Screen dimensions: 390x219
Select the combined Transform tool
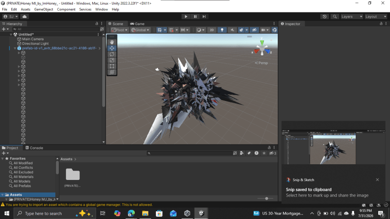[112, 72]
